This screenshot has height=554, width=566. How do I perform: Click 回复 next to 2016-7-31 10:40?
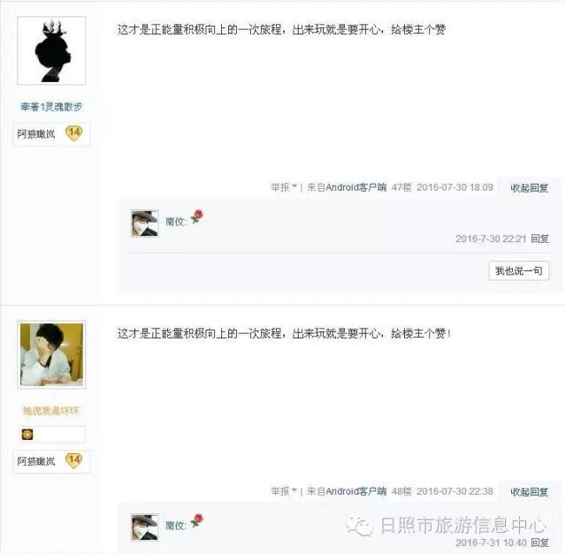tap(540, 543)
